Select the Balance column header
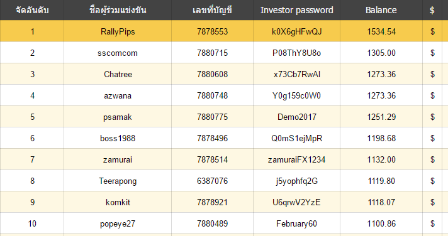Image resolution: width=448 pixels, height=236 pixels. 381,10
